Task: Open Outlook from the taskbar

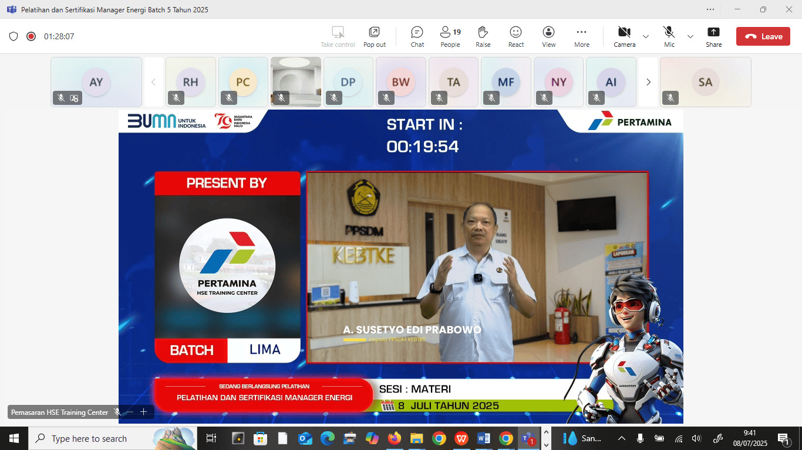Action: click(x=305, y=438)
